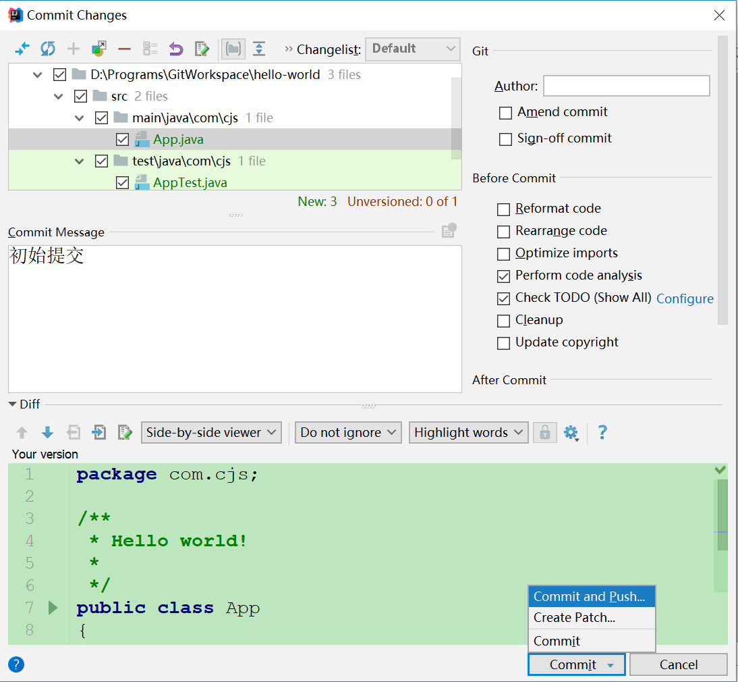Click Compare Previous File icon
This screenshot has height=682, width=738.
coord(74,432)
